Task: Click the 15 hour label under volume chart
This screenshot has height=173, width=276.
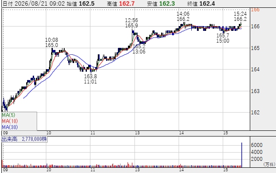Action: pyautogui.click(x=225, y=170)
